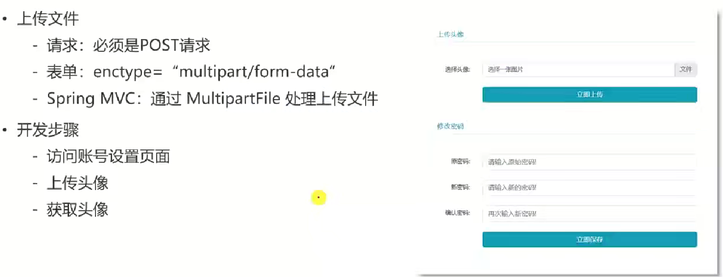The image size is (723, 277).
Task: Select the 访问账号设置页面 step text
Action: 108,157
